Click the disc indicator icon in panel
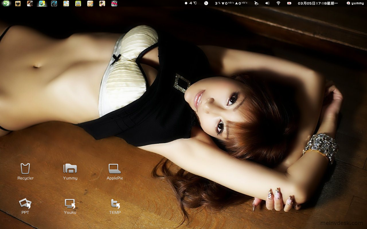 (x=206, y=3)
